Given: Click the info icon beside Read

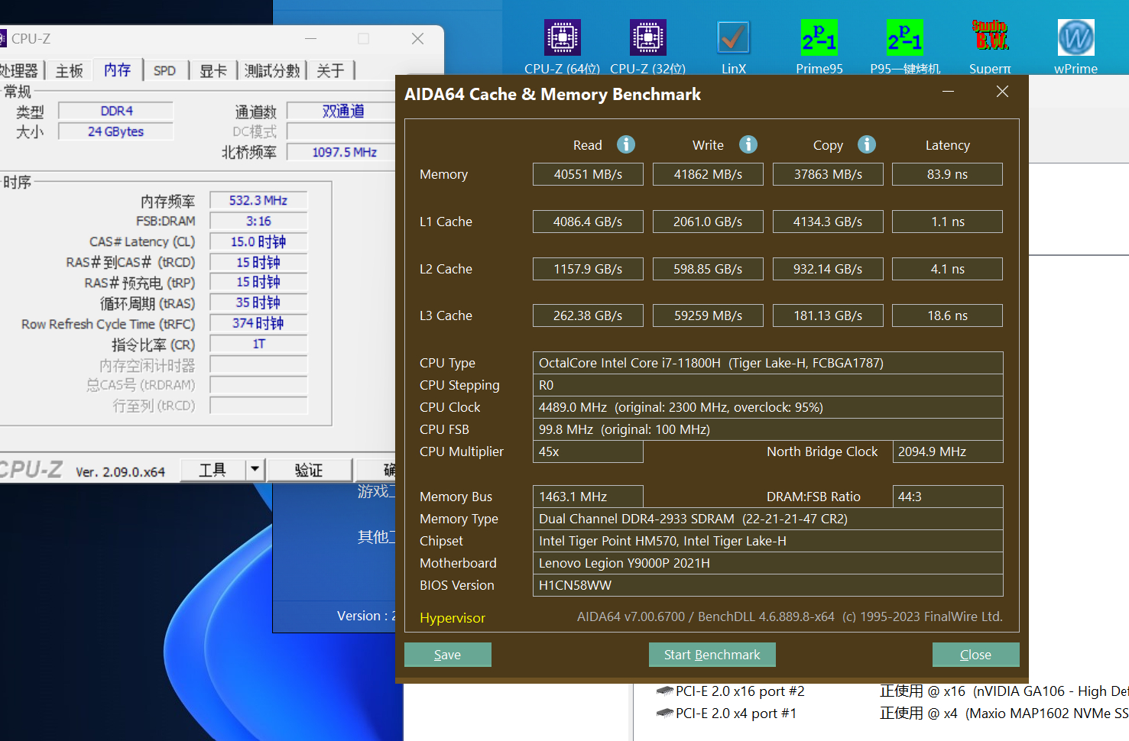Looking at the screenshot, I should click(x=626, y=144).
